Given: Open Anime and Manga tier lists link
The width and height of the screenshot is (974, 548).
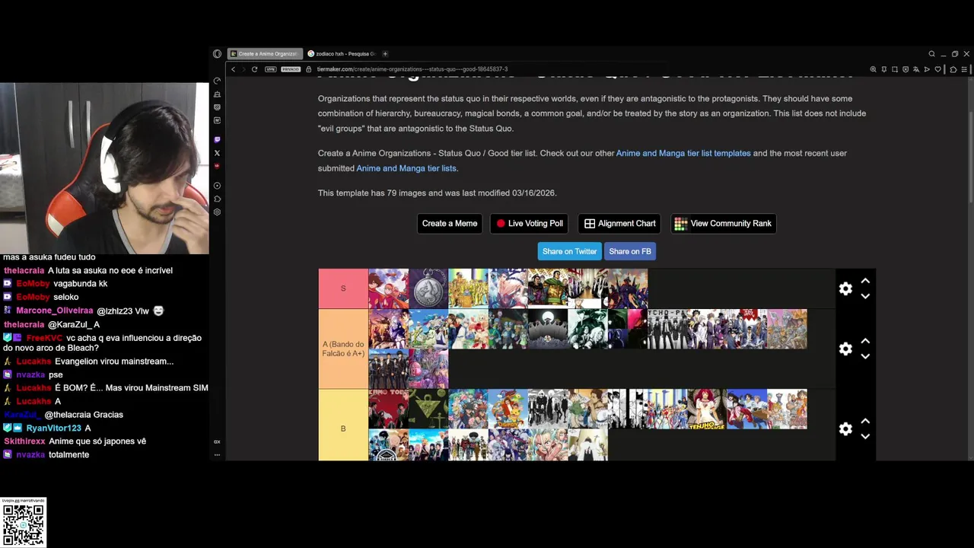Looking at the screenshot, I should [x=406, y=168].
